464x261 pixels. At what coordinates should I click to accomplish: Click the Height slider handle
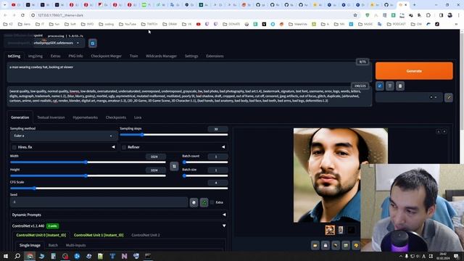coord(86,175)
